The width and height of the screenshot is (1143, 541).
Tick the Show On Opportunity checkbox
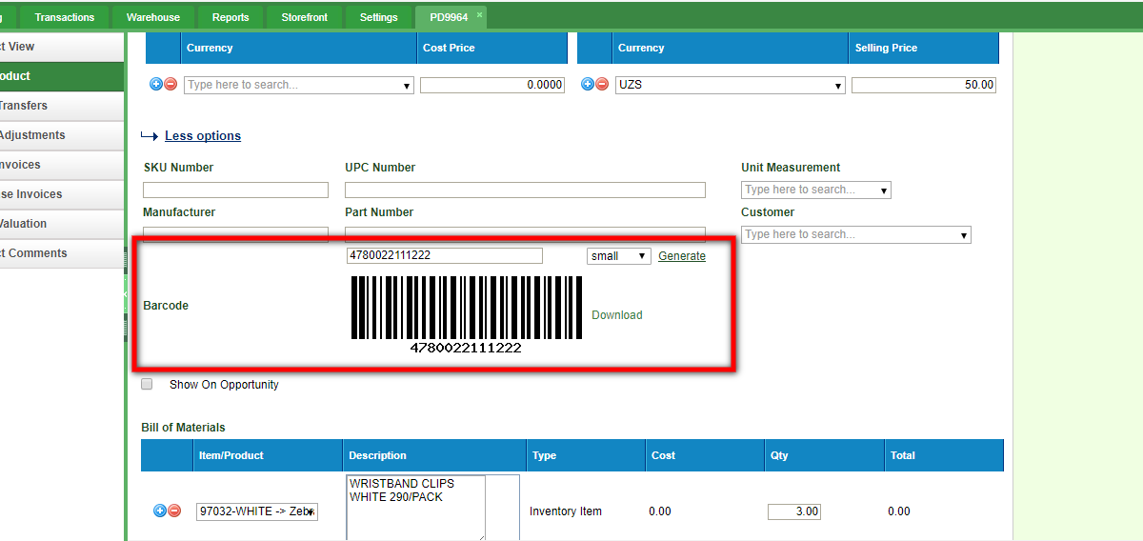pyautogui.click(x=147, y=385)
